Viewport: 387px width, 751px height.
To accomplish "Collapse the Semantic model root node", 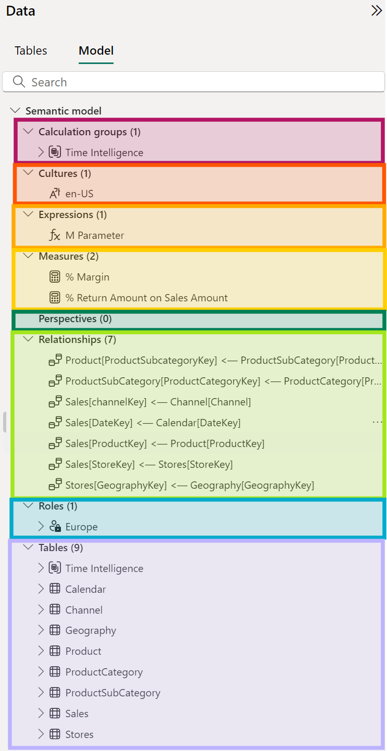I will tap(15, 110).
